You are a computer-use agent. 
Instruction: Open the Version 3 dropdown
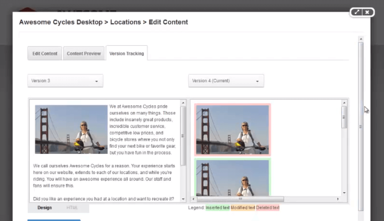pyautogui.click(x=65, y=81)
